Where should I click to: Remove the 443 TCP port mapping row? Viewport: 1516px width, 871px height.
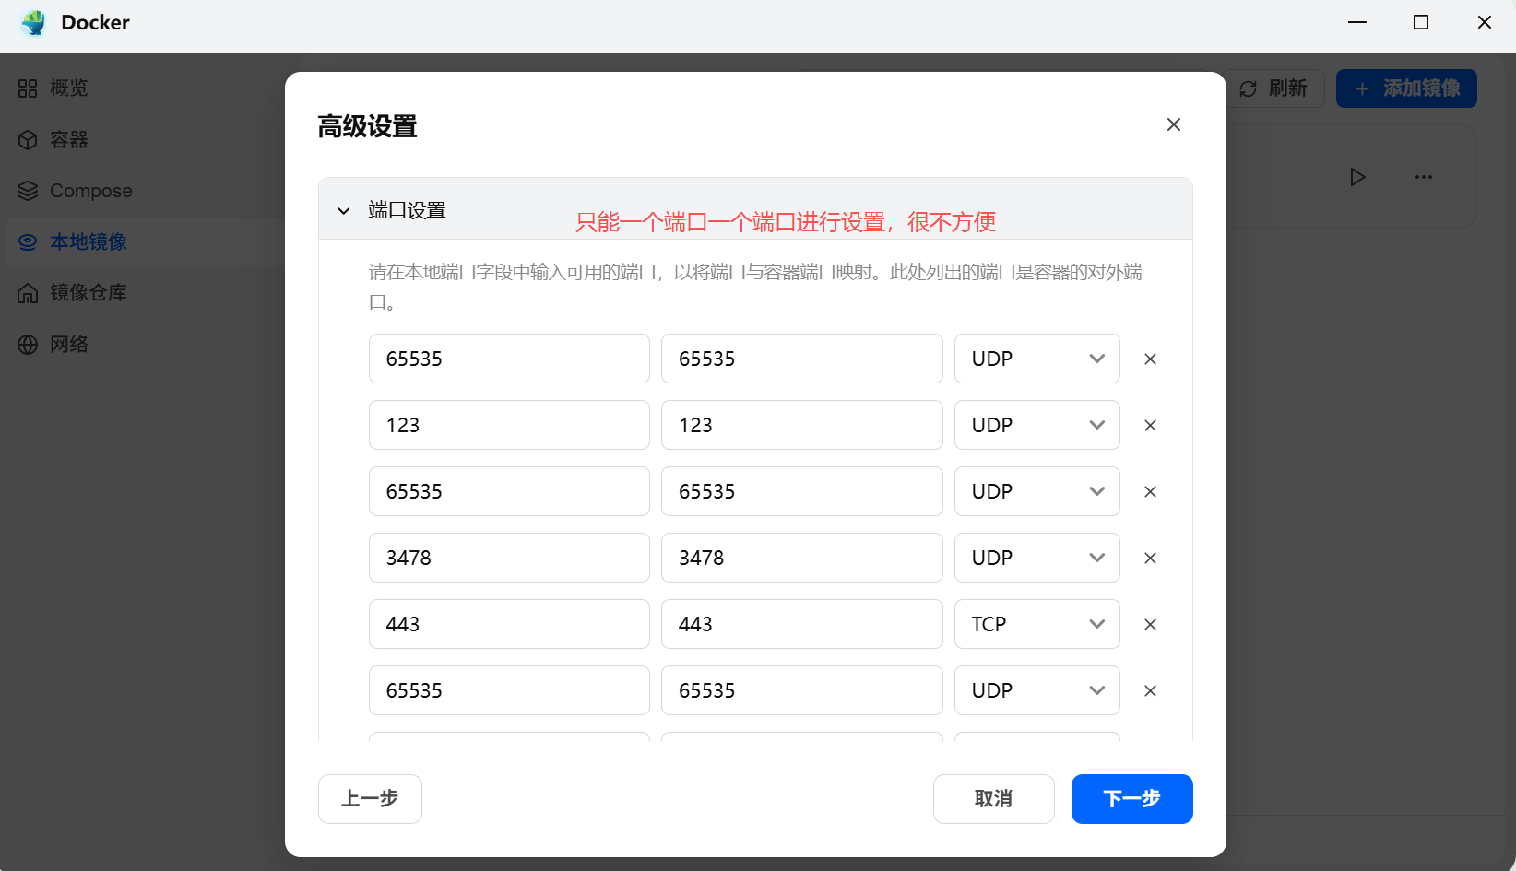coord(1150,624)
